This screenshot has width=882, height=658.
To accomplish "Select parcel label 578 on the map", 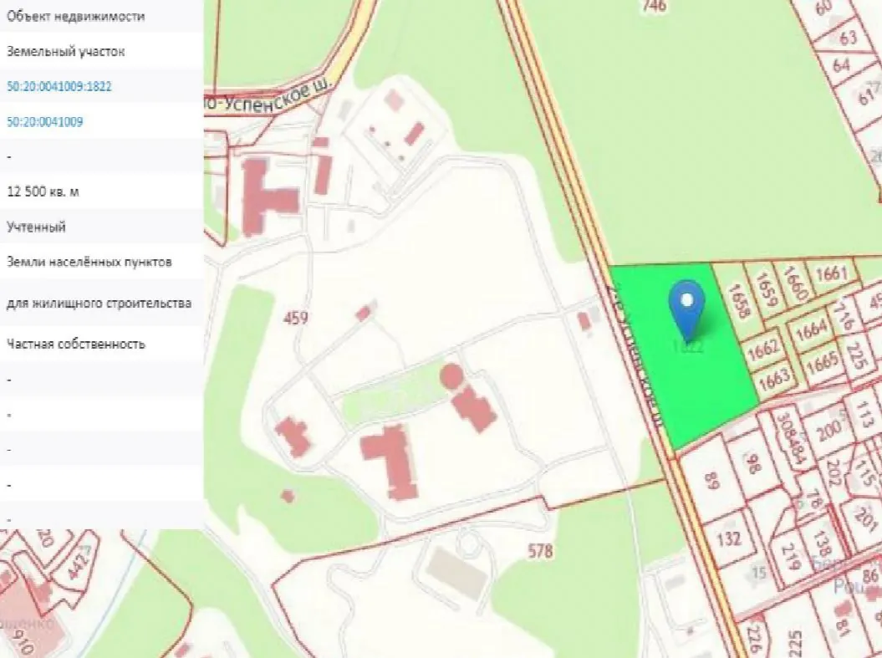I will click(x=540, y=551).
